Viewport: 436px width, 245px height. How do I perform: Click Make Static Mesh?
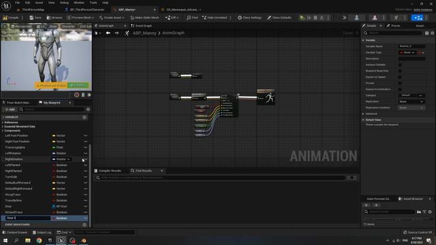[x=144, y=18]
